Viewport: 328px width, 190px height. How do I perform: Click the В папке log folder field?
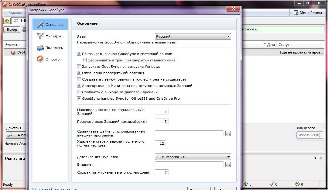pyautogui.click(x=189, y=164)
